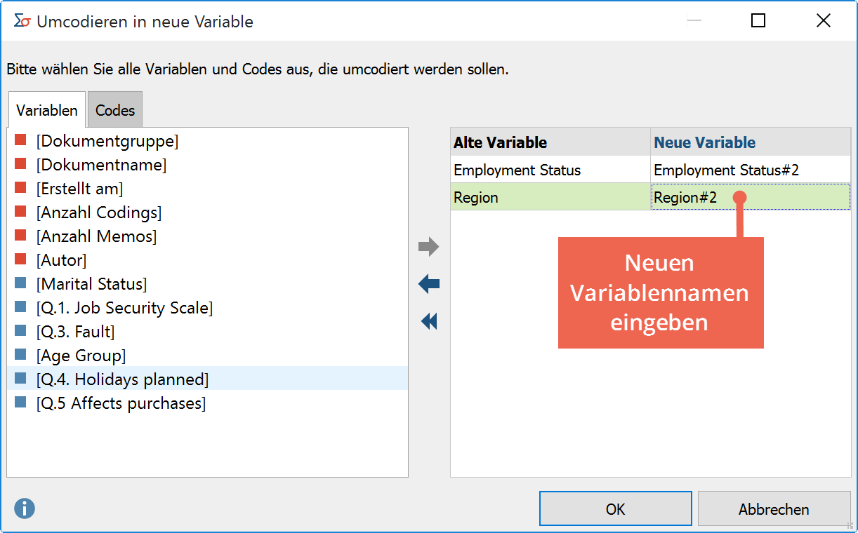The width and height of the screenshot is (858, 533).
Task: Click the Employment Status#2 new variable cell
Action: point(726,170)
